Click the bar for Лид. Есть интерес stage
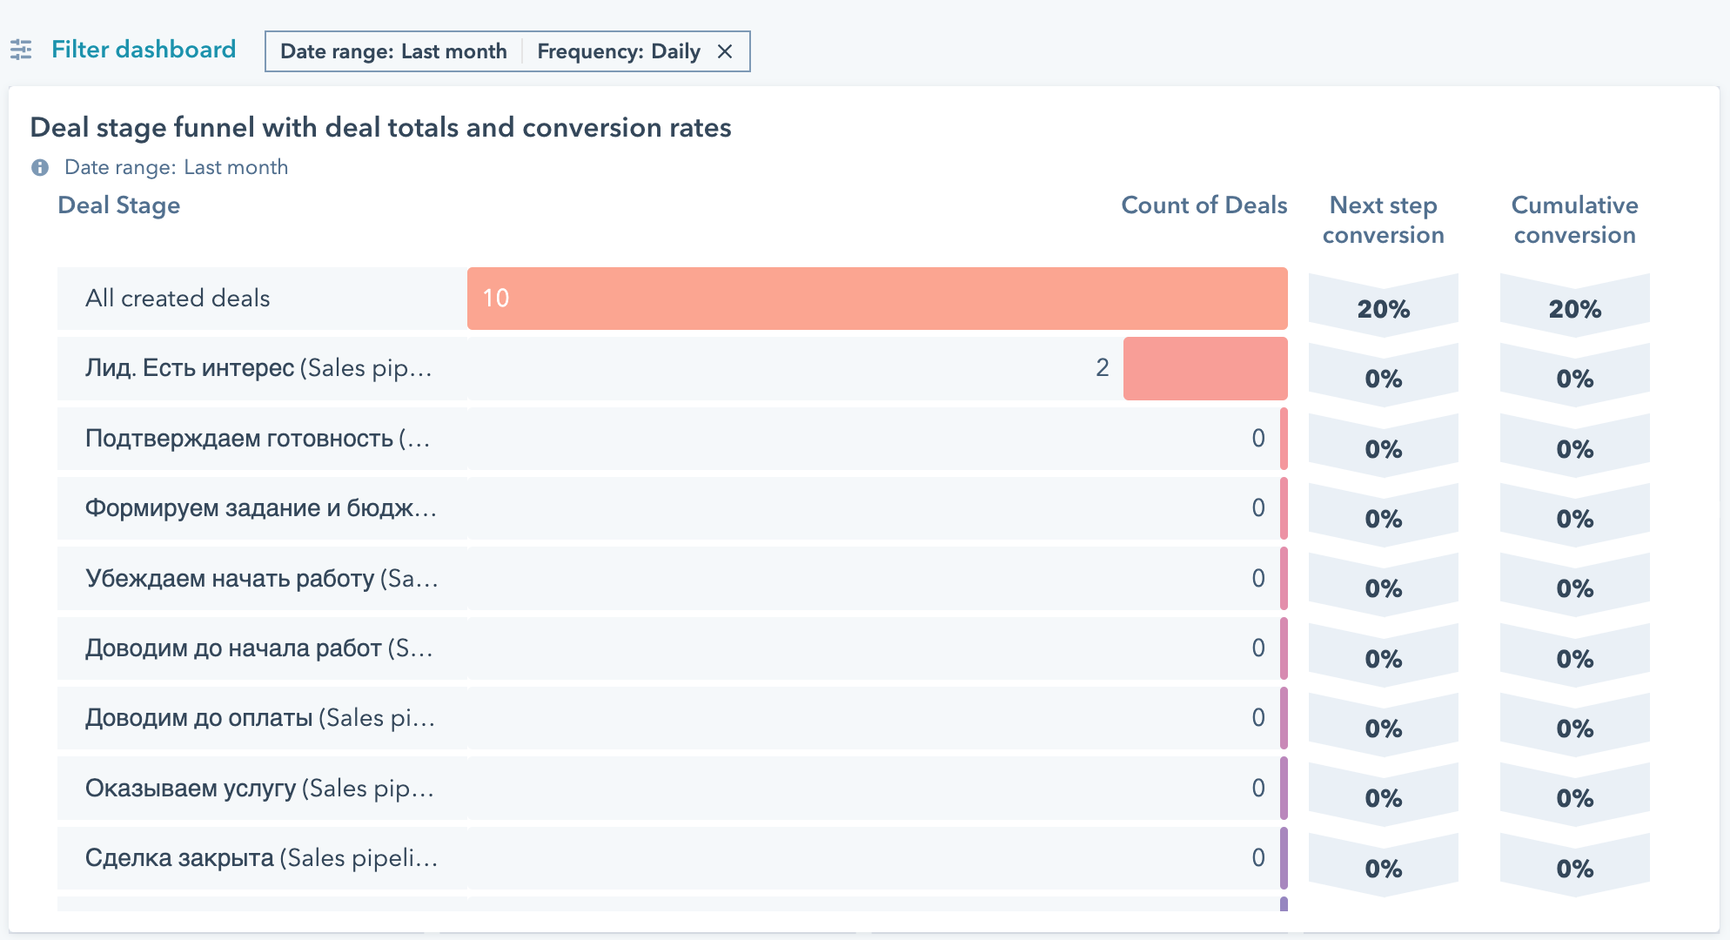 click(x=1205, y=367)
